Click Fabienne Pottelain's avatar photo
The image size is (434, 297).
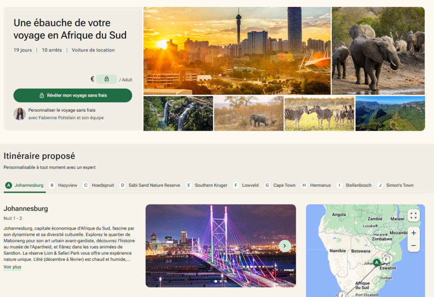click(x=19, y=114)
